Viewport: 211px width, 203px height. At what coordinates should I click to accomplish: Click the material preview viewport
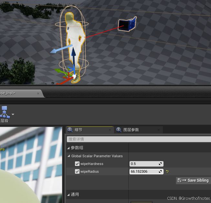[x=31, y=165]
